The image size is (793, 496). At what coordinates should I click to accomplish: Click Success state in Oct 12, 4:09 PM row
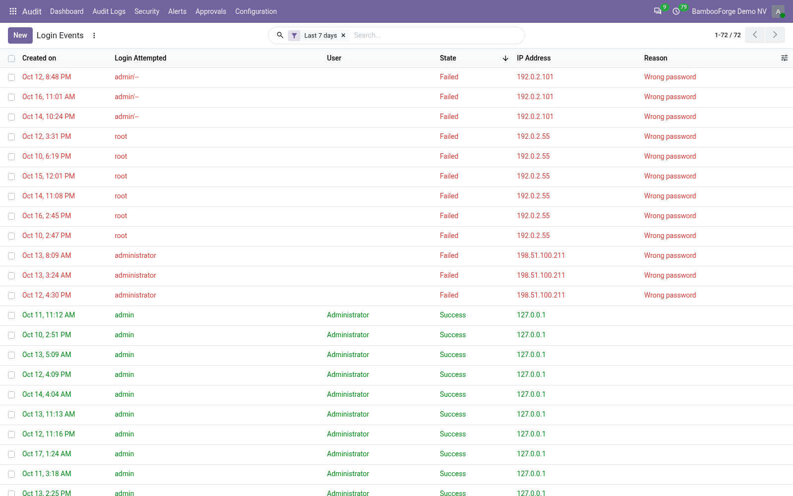pyautogui.click(x=453, y=374)
